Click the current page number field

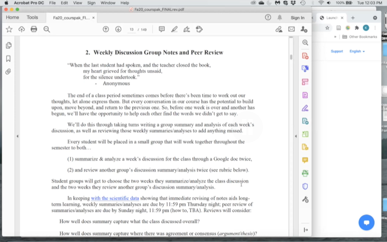(x=132, y=30)
